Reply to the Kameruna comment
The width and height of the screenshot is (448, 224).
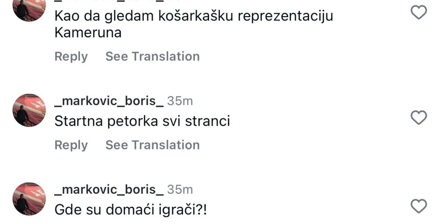(71, 56)
